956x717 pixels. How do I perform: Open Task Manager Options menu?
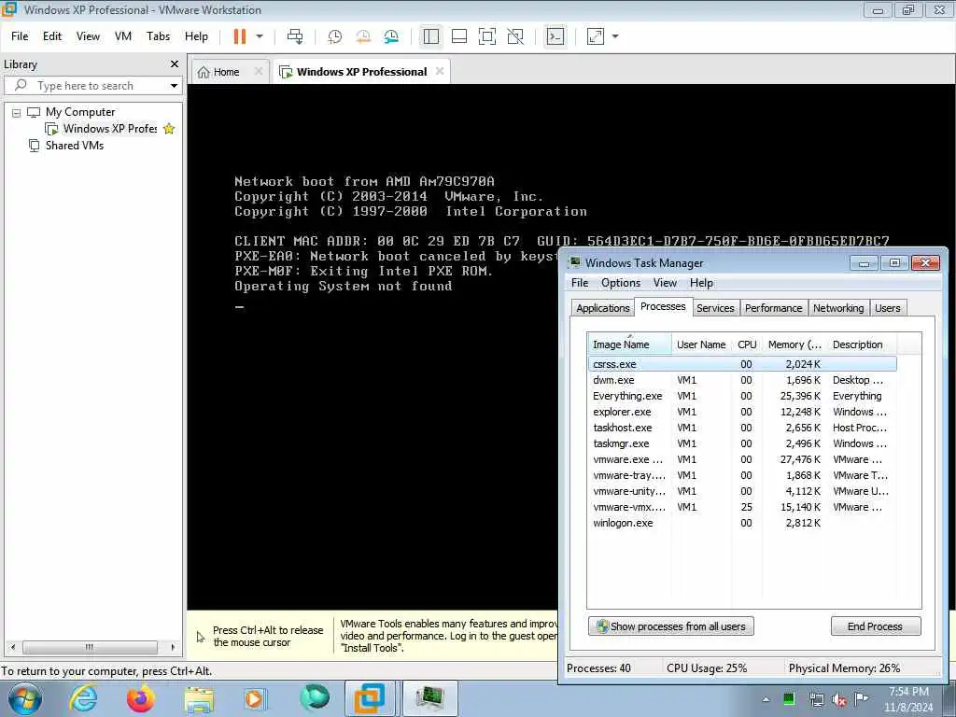(x=621, y=283)
